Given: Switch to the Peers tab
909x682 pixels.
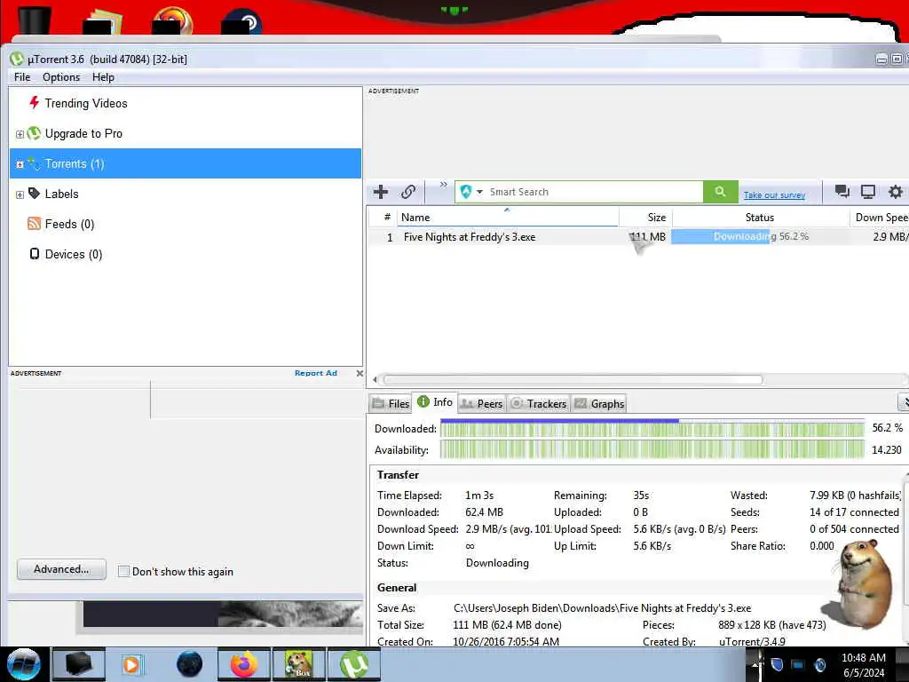Looking at the screenshot, I should point(482,404).
